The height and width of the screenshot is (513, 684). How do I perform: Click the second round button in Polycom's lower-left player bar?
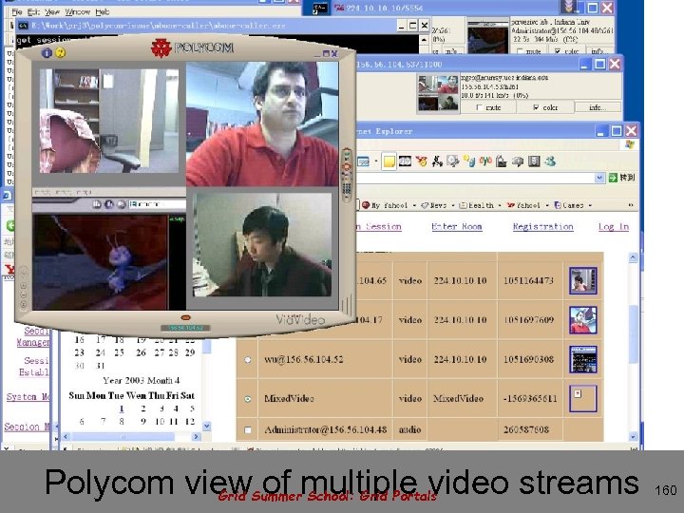[x=109, y=204]
